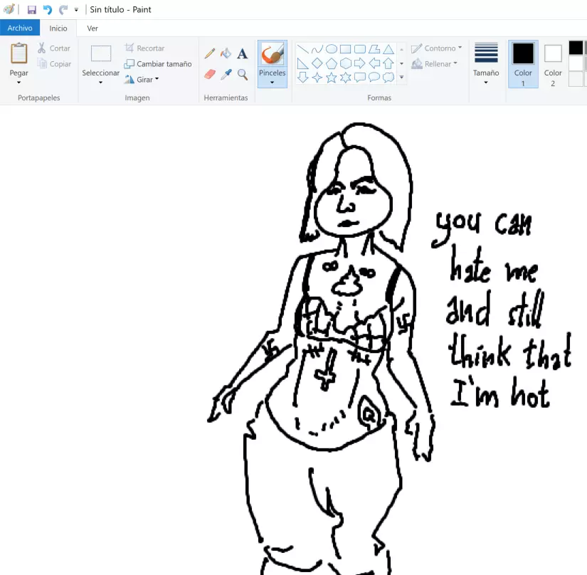Open the Tamaño line thickness dropdown

point(486,64)
